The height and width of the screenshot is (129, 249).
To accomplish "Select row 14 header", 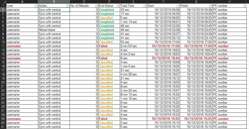I will tap(3, 58).
